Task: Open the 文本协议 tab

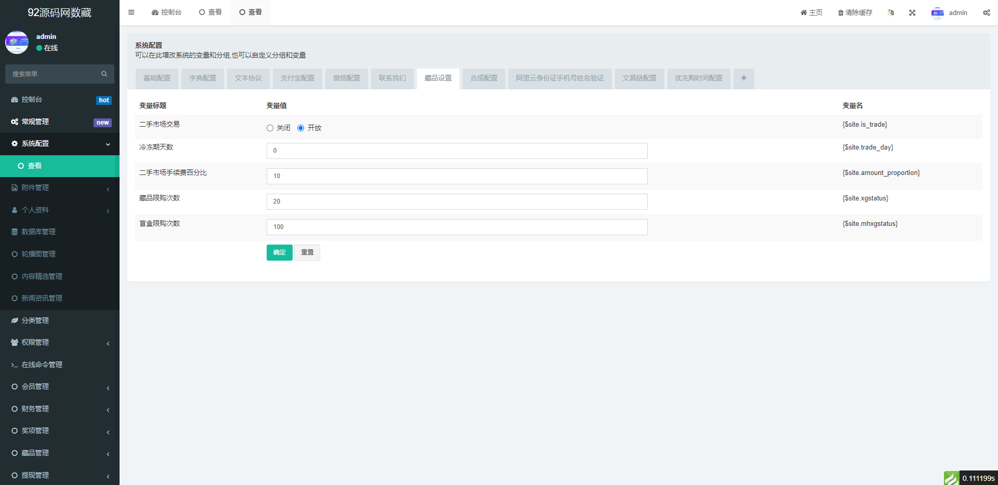Action: (x=248, y=78)
